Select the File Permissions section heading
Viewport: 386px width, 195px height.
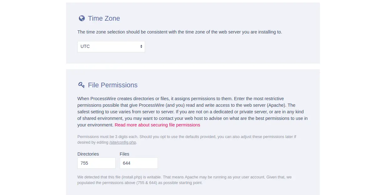click(113, 85)
